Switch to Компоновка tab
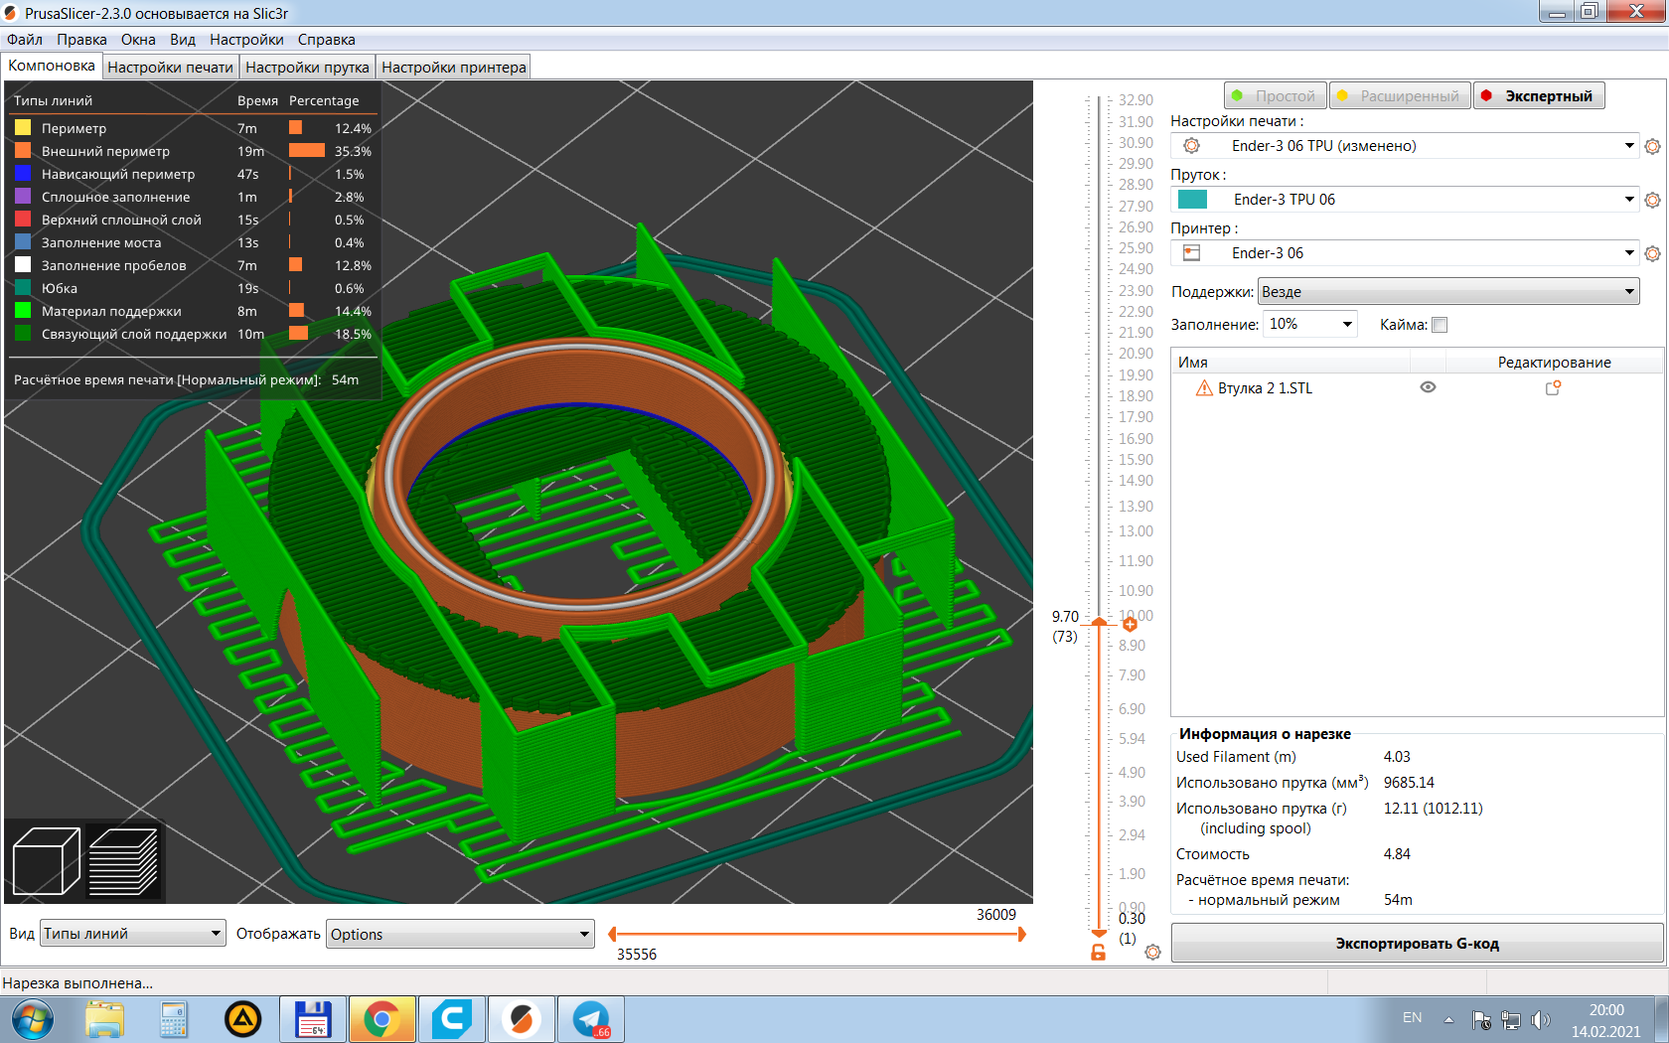Image resolution: width=1669 pixels, height=1043 pixels. 52,66
